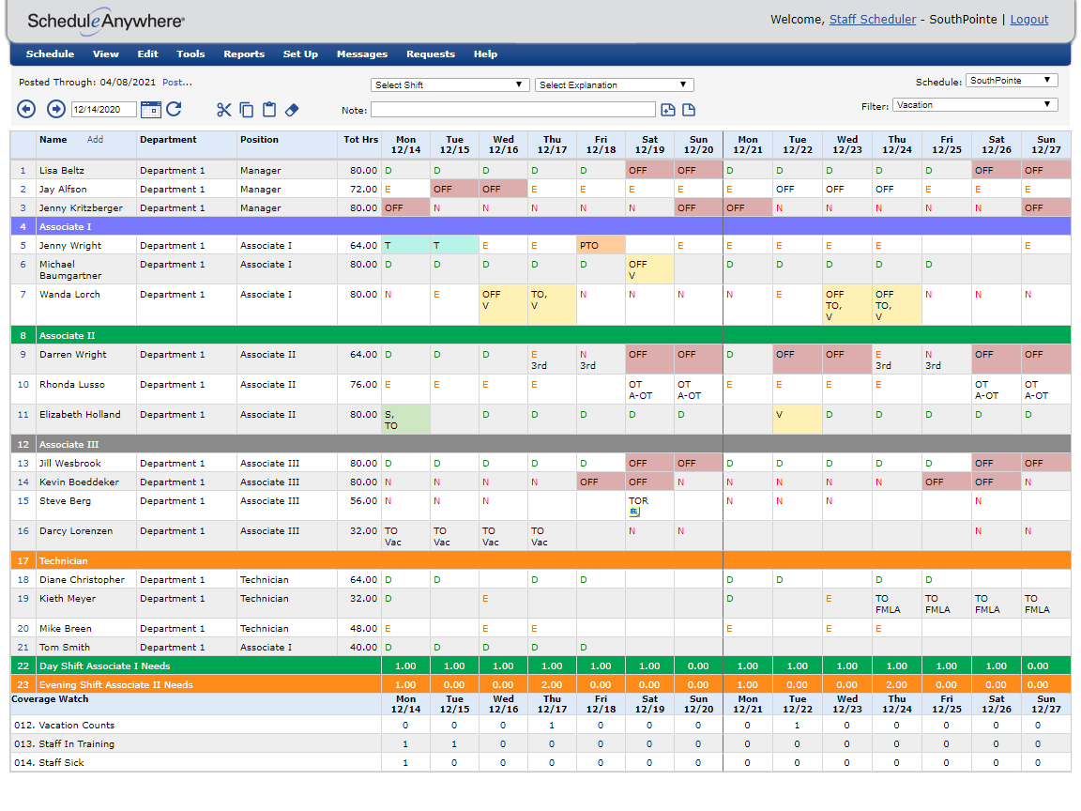
Task: Select the Eraser icon
Action: 292,110
